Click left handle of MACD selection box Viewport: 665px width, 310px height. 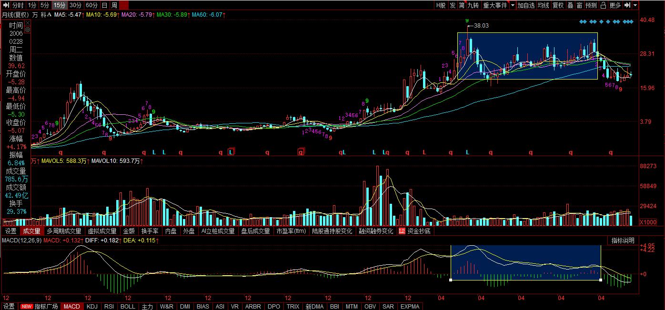click(x=451, y=280)
